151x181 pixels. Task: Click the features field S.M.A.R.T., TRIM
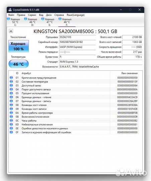101,67
